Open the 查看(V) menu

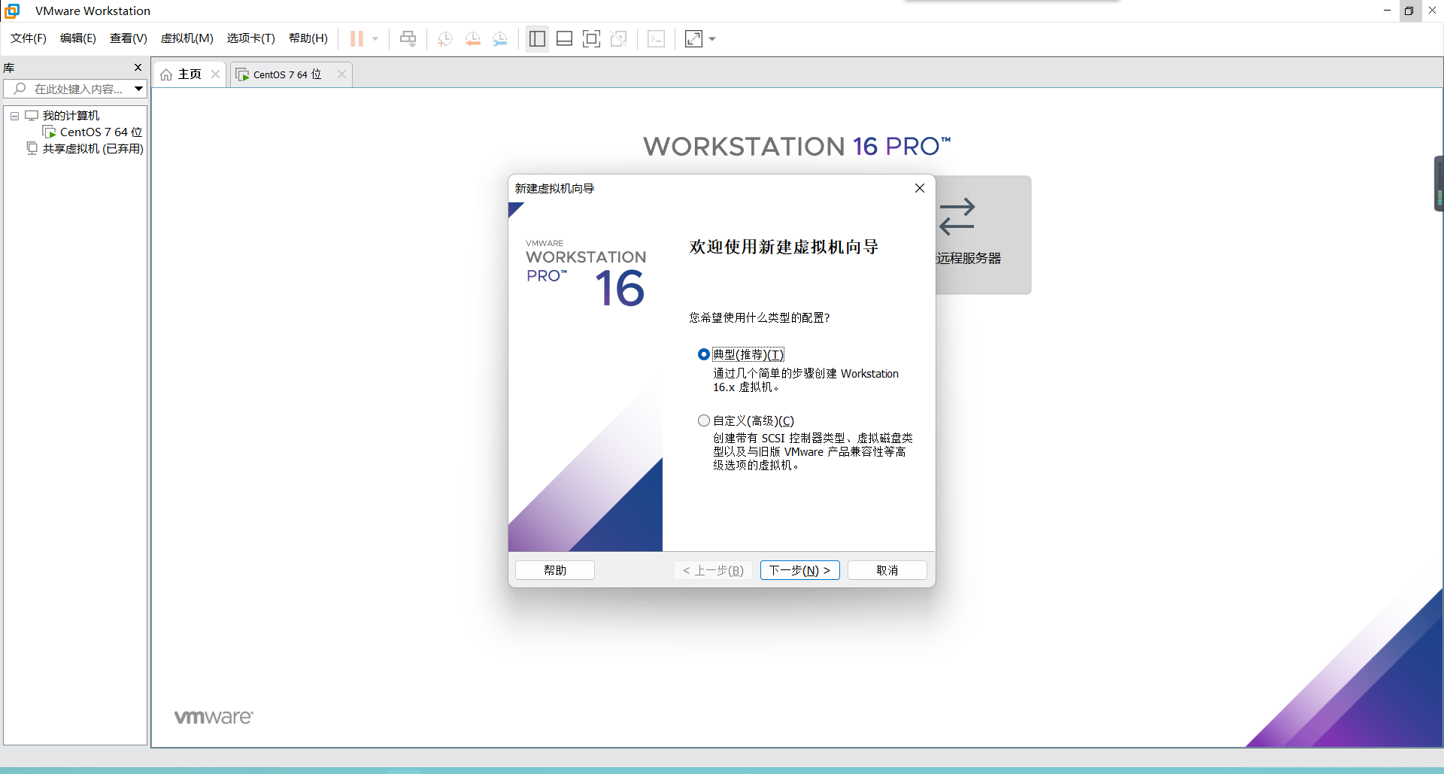(x=129, y=38)
